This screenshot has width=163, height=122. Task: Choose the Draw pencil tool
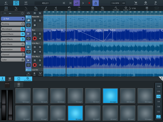(46, 8)
